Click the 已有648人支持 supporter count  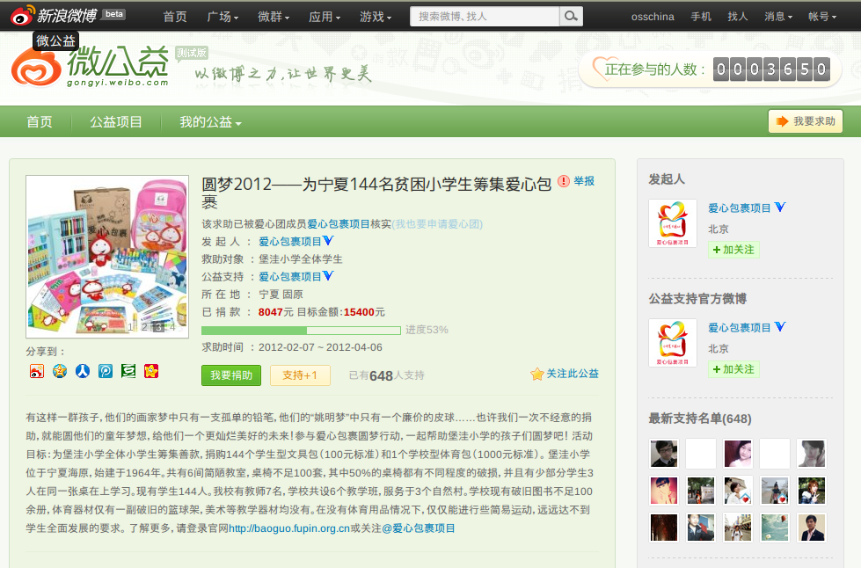pos(387,375)
